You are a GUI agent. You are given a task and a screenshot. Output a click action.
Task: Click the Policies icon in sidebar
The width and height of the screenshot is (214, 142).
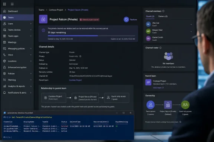[x=4, y=74]
